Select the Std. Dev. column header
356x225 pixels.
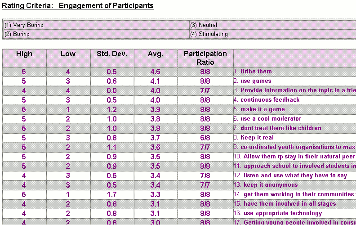tap(112, 54)
